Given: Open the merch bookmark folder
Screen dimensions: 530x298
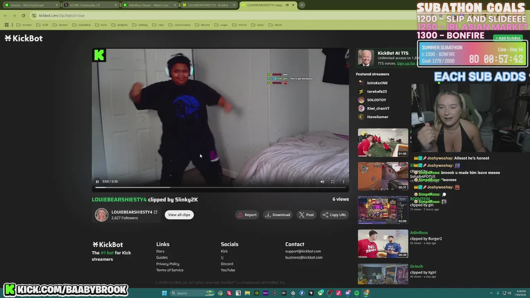Looking at the screenshot, I should [239, 25].
